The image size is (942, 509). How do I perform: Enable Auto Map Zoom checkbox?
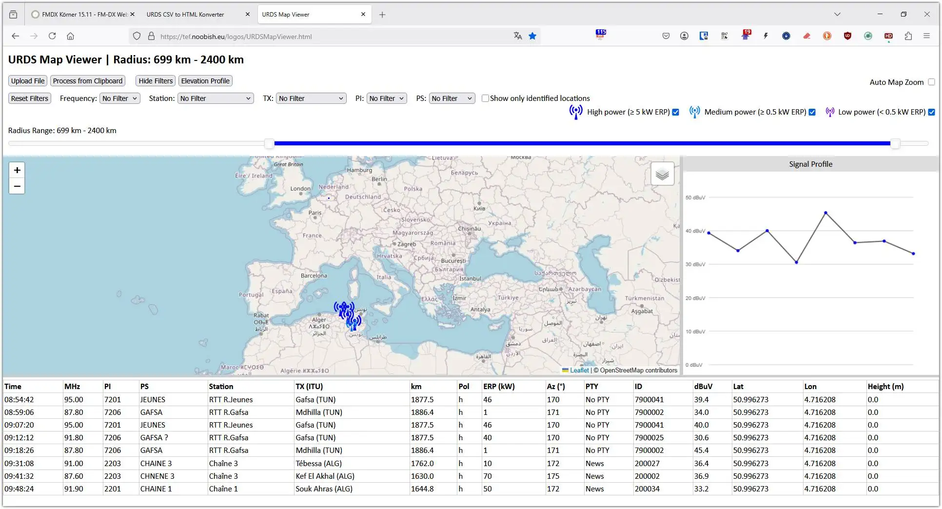pyautogui.click(x=931, y=82)
